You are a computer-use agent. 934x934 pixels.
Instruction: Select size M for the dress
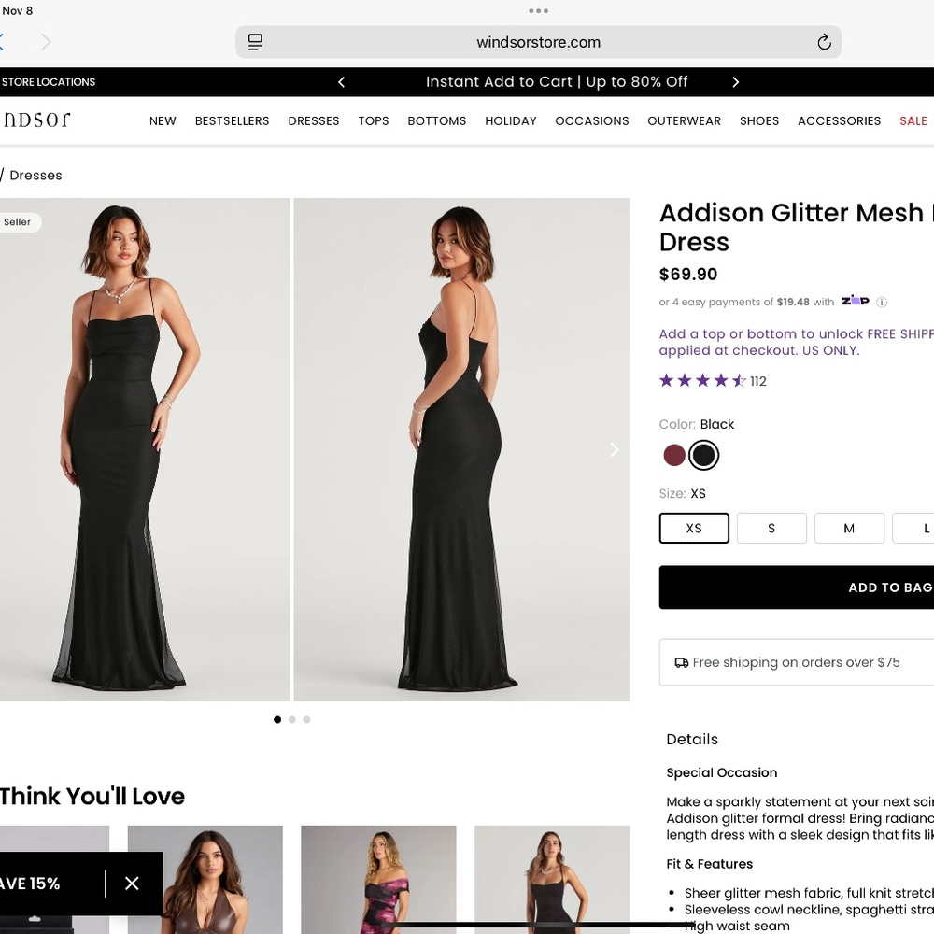pyautogui.click(x=849, y=528)
